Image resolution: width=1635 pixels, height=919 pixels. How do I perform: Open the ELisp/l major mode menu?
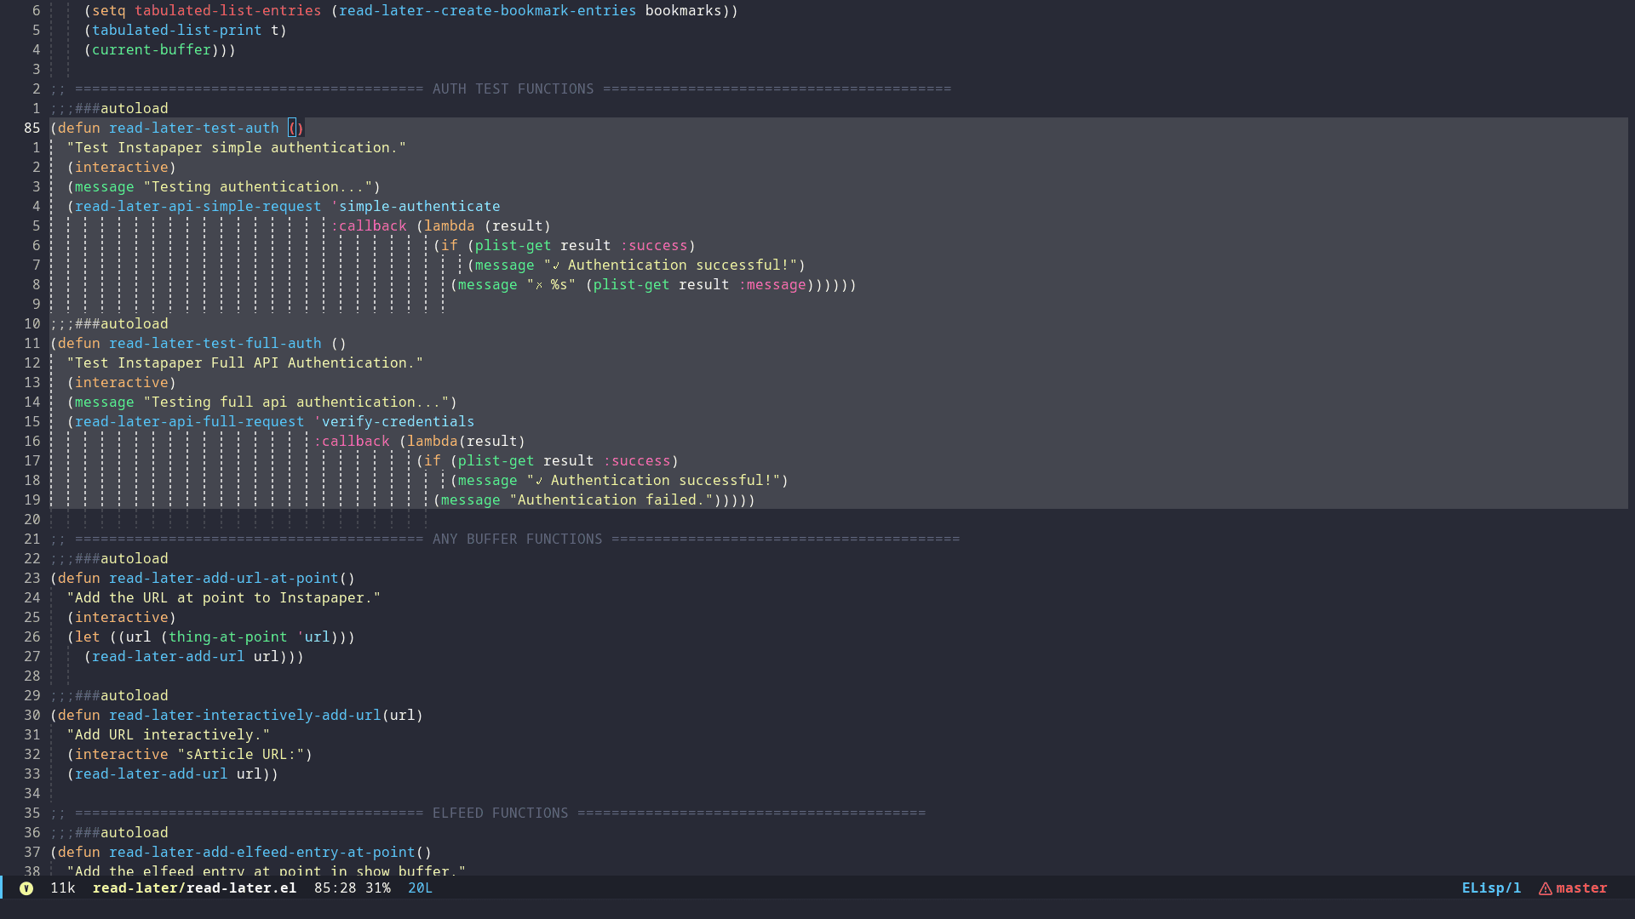(x=1491, y=888)
